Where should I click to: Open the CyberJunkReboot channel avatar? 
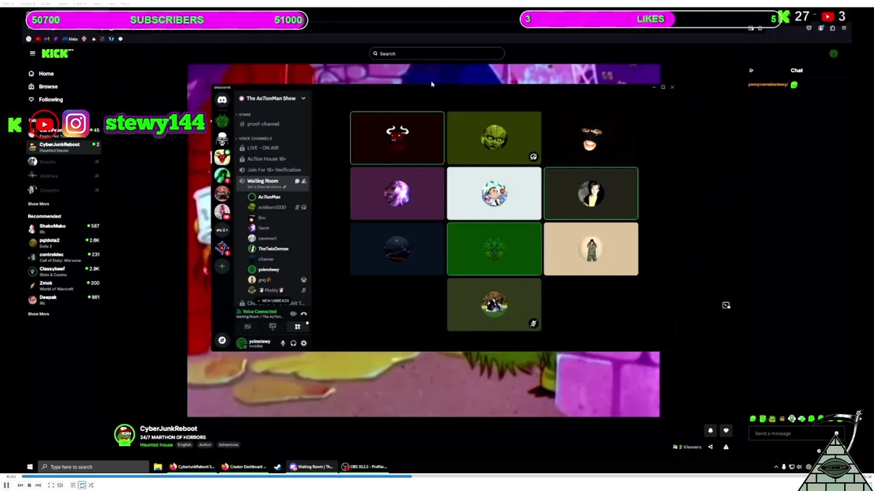(x=124, y=435)
